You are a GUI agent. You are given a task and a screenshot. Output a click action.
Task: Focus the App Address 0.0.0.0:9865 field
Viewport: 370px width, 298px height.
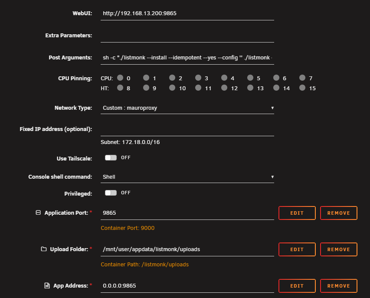(187, 286)
